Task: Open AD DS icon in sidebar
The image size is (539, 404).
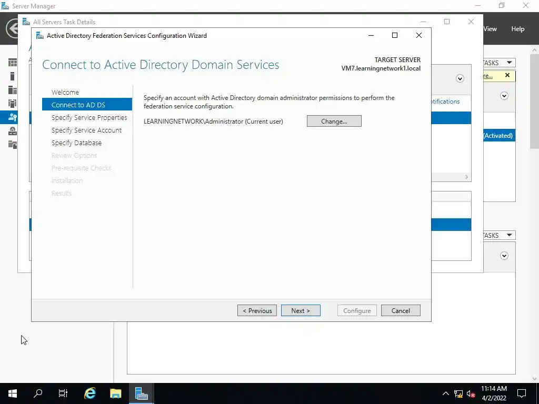Action: coord(13,104)
